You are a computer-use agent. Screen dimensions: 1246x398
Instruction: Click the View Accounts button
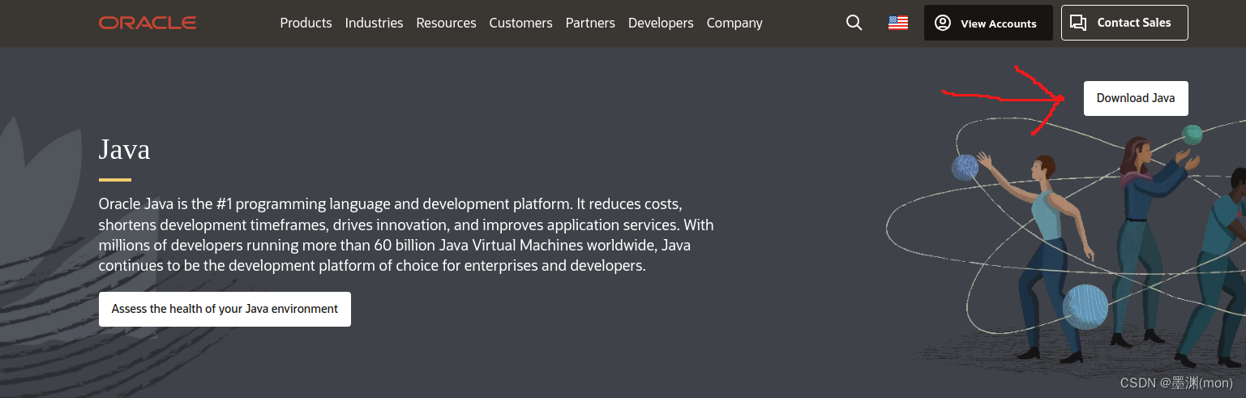coord(988,23)
